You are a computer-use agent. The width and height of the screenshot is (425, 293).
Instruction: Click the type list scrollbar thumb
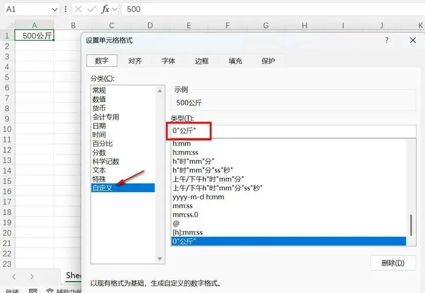[x=411, y=225]
